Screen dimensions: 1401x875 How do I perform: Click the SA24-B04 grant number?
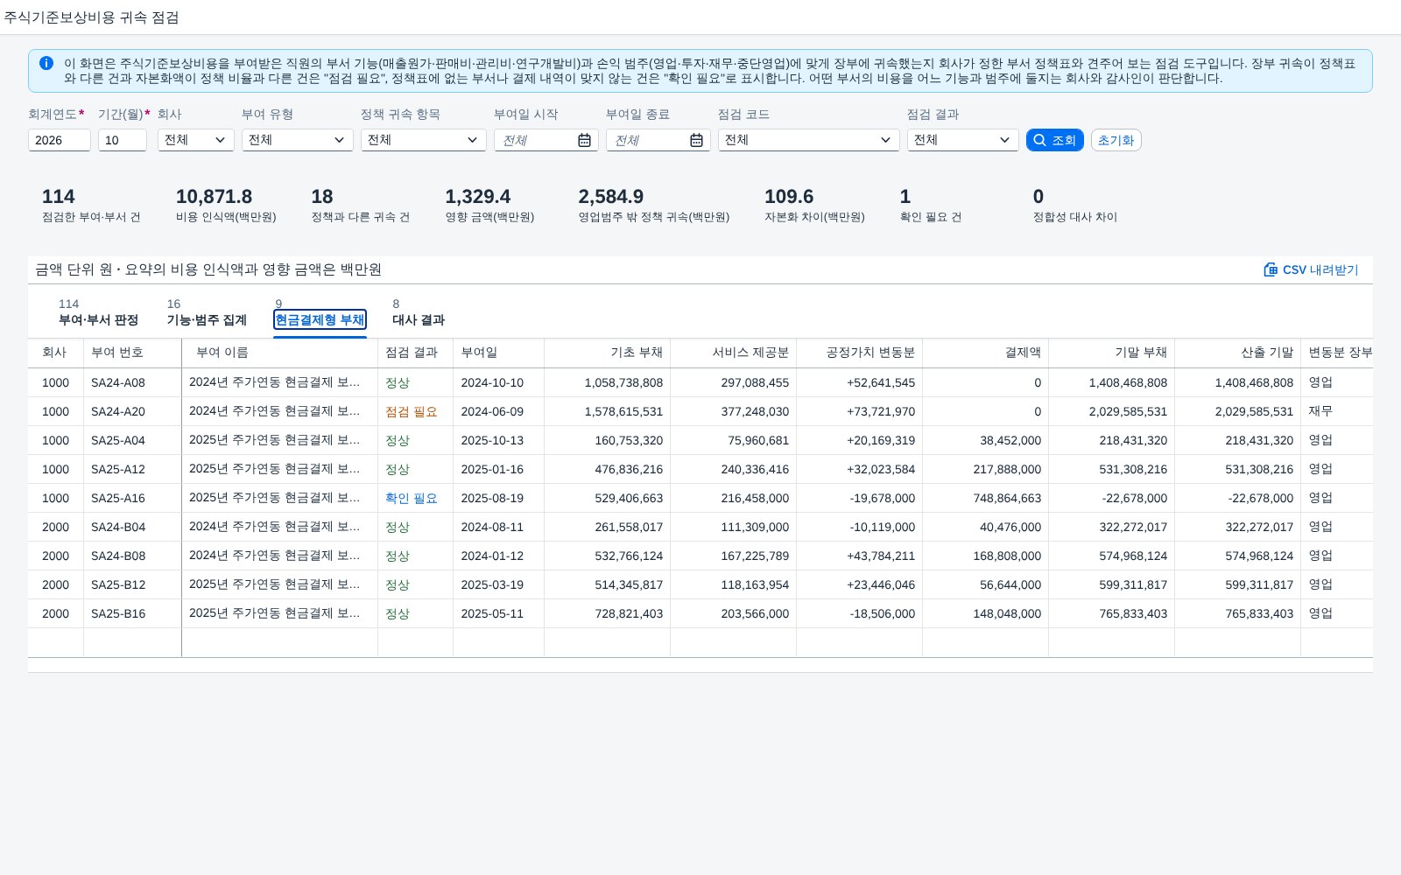(x=118, y=527)
